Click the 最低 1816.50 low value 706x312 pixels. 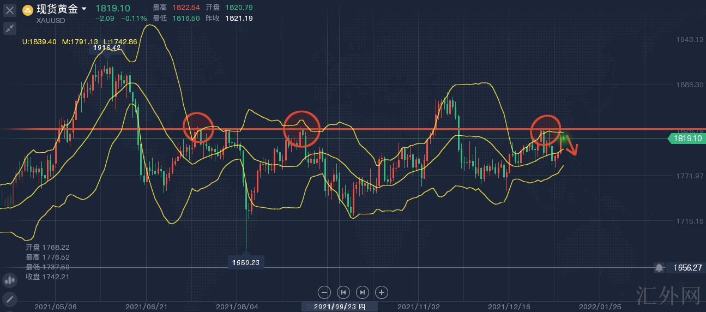click(x=176, y=19)
